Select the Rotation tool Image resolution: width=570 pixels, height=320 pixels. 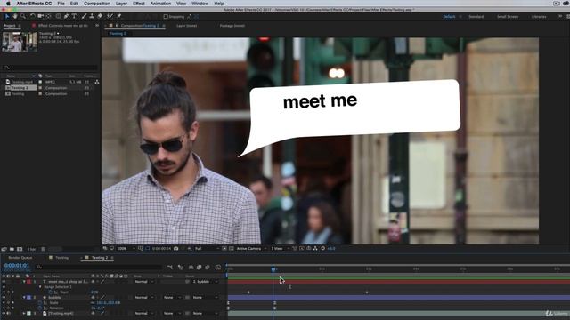tap(32, 16)
